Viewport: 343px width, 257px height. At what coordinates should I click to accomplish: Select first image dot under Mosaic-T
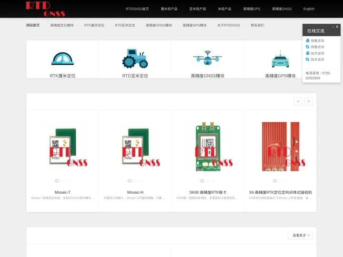click(x=57, y=181)
